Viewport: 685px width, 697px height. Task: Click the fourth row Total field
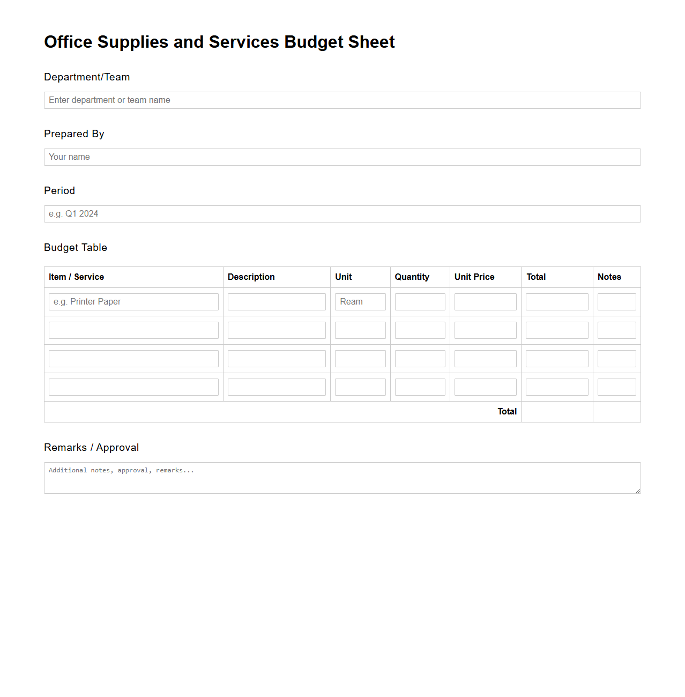pyautogui.click(x=557, y=387)
